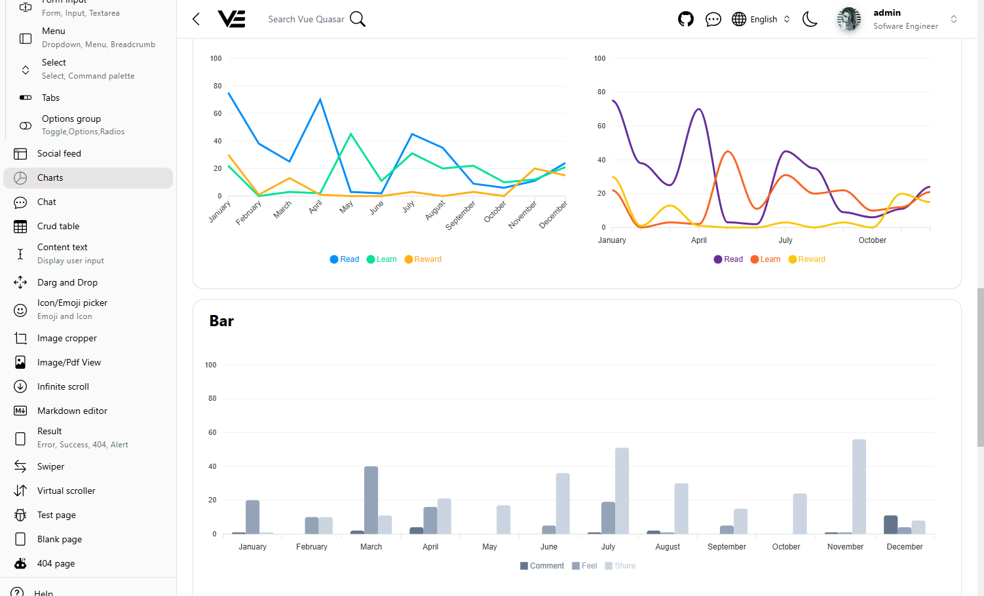This screenshot has height=596, width=984.
Task: Open the Infinite scroll icon in sidebar
Action: (20, 386)
